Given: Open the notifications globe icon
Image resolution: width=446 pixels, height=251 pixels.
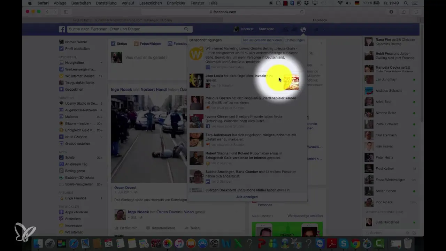Looking at the screenshot, I should (303, 29).
